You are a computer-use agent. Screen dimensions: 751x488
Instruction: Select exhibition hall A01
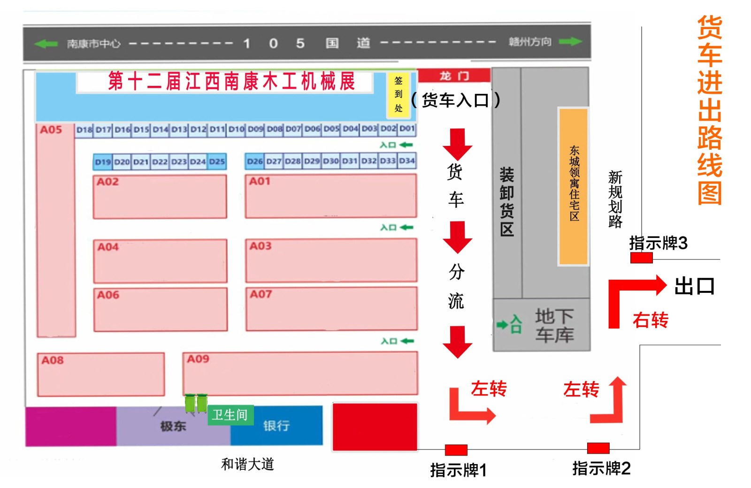[331, 196]
